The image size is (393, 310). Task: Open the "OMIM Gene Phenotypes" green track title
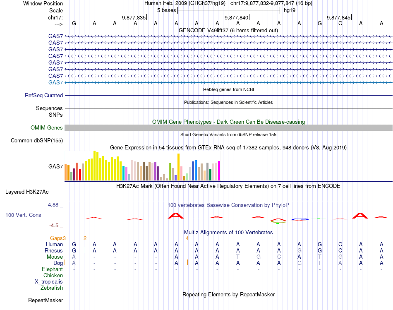[229, 122]
